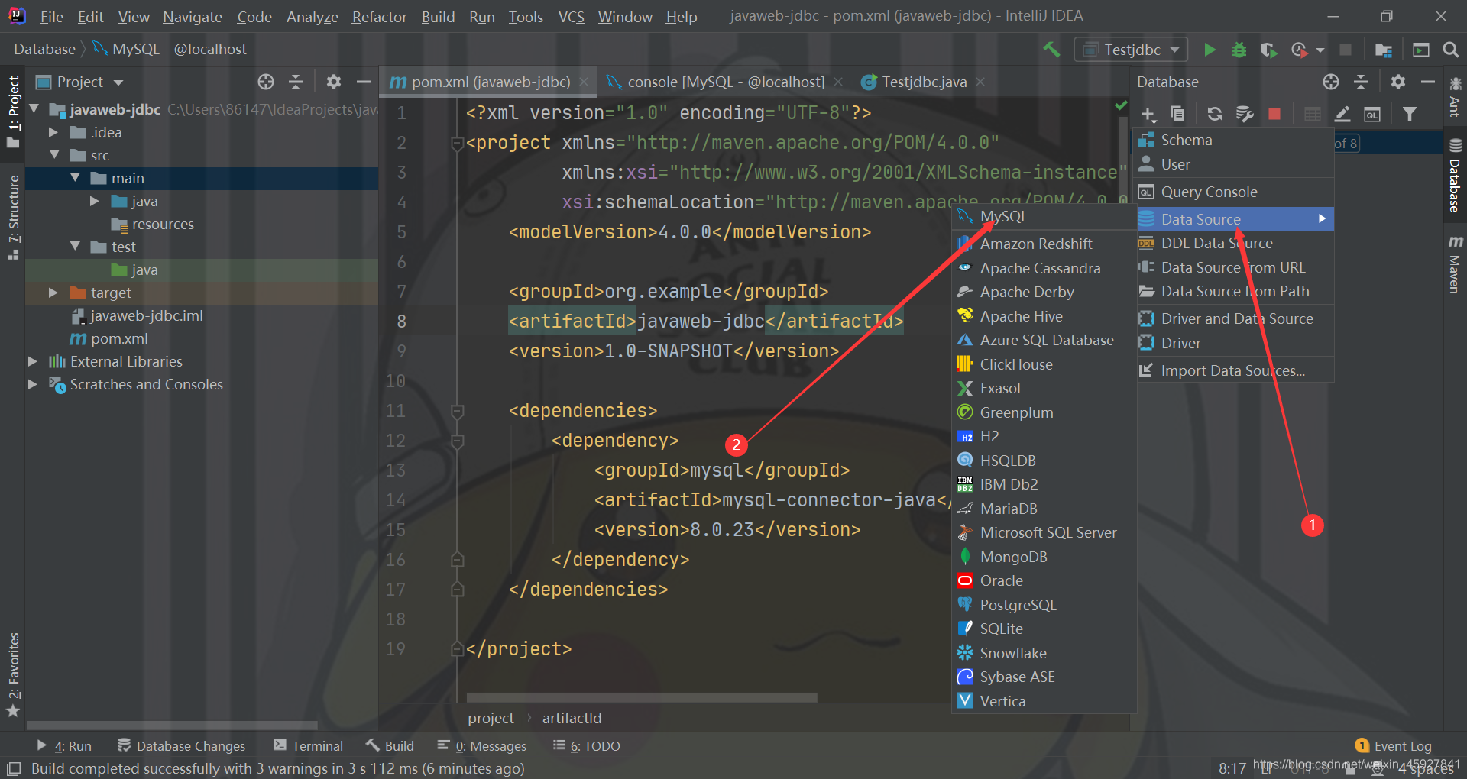Choose PostgreSQL data source
The image size is (1467, 779).
pos(1044,605)
